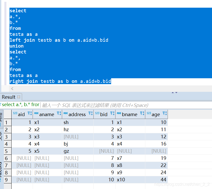212x189 pixels.
Task: Click the aname cell 'x5'
Action: coord(47,151)
